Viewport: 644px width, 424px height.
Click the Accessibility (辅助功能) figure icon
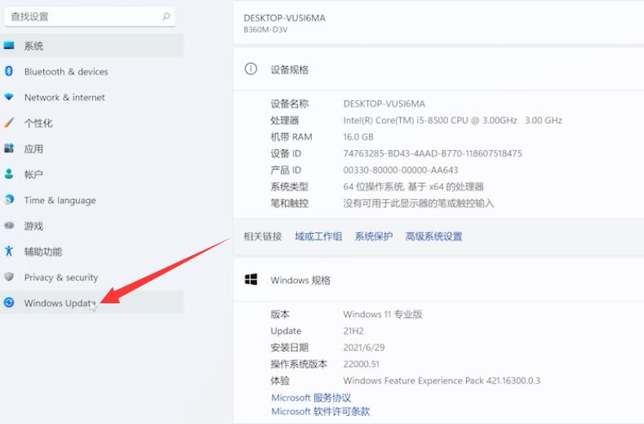click(9, 251)
